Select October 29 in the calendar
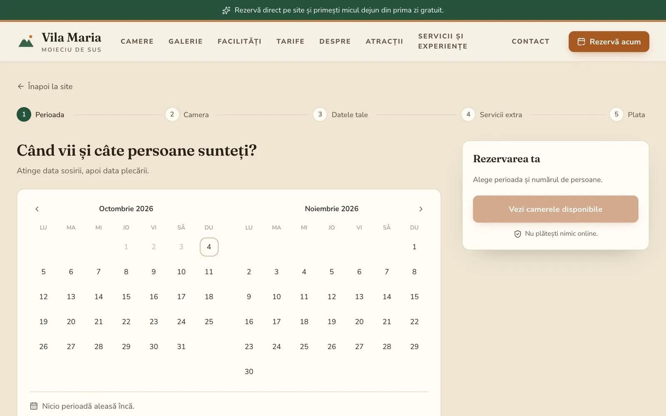The width and height of the screenshot is (666, 416). click(126, 347)
